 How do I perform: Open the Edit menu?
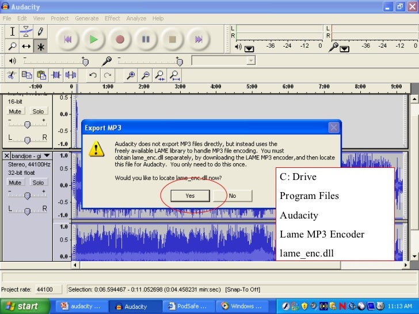tap(22, 18)
